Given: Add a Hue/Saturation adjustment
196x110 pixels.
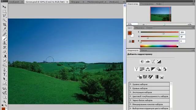Looking at the screenshot, I should (142, 69).
